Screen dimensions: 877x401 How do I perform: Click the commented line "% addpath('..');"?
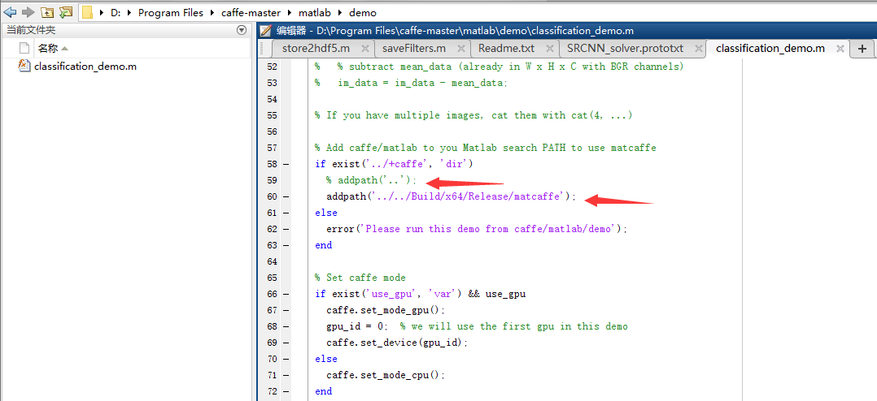pyautogui.click(x=371, y=180)
